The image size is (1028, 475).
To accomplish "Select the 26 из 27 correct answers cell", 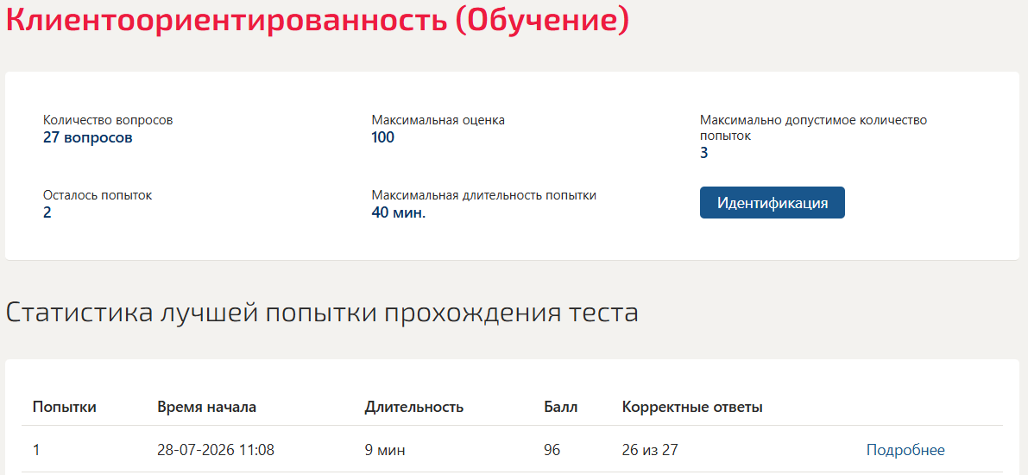I will tap(650, 450).
